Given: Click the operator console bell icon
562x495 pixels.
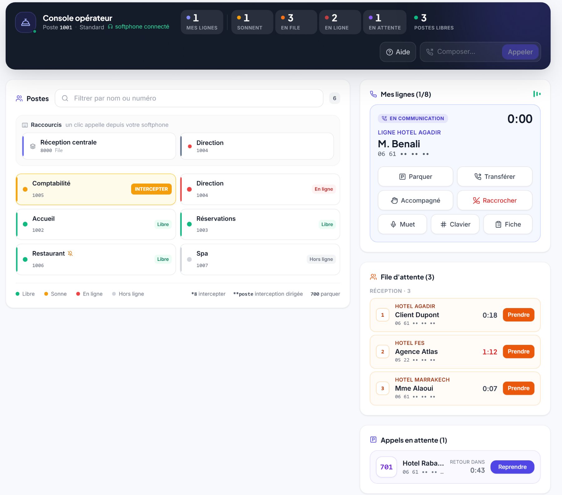Looking at the screenshot, I should coord(26,22).
